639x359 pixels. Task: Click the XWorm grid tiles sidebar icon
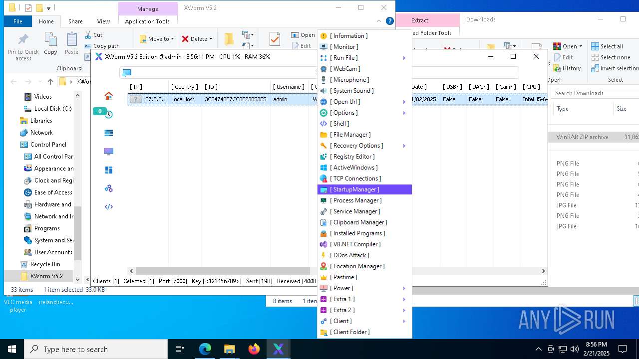(108, 170)
